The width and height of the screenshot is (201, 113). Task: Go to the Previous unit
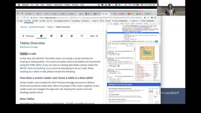click(x=28, y=36)
